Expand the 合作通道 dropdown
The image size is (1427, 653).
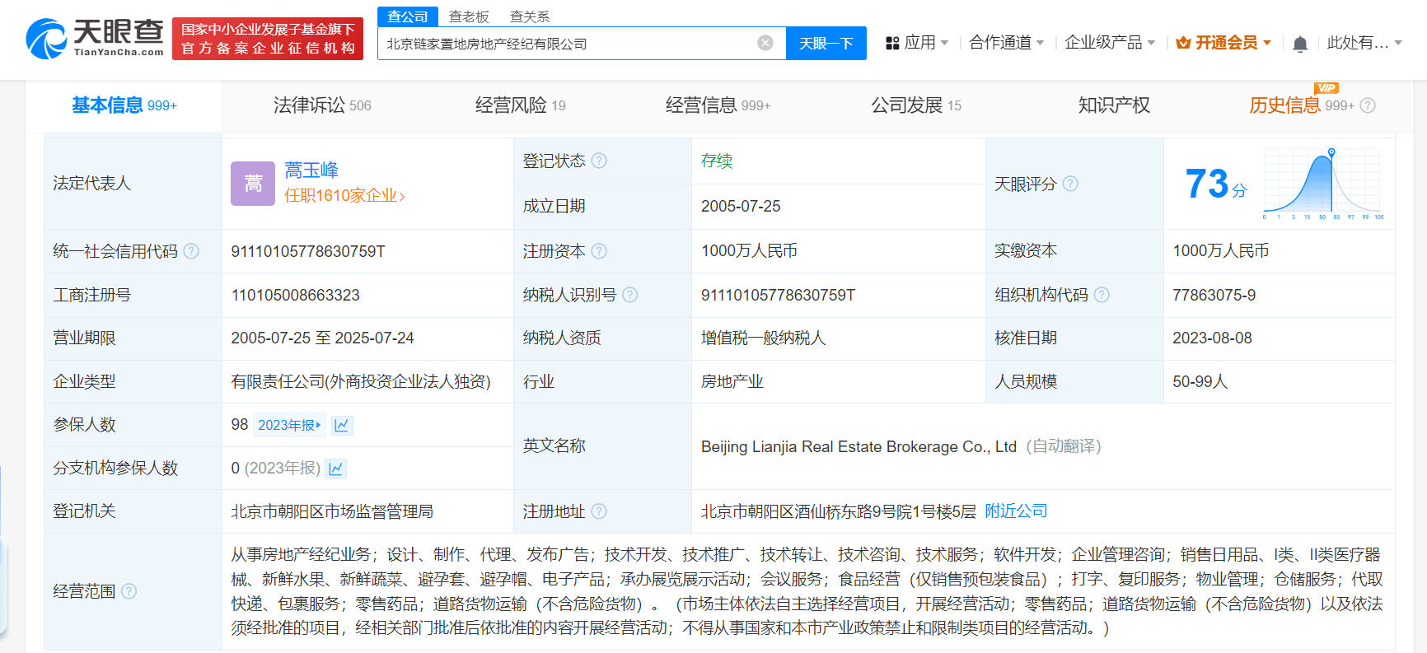pyautogui.click(x=1040, y=43)
